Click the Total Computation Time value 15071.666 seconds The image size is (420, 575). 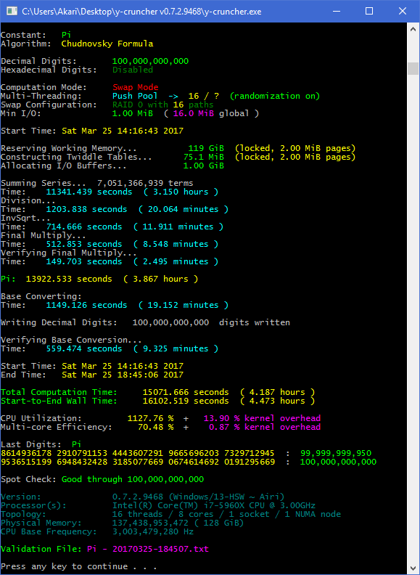(186, 392)
